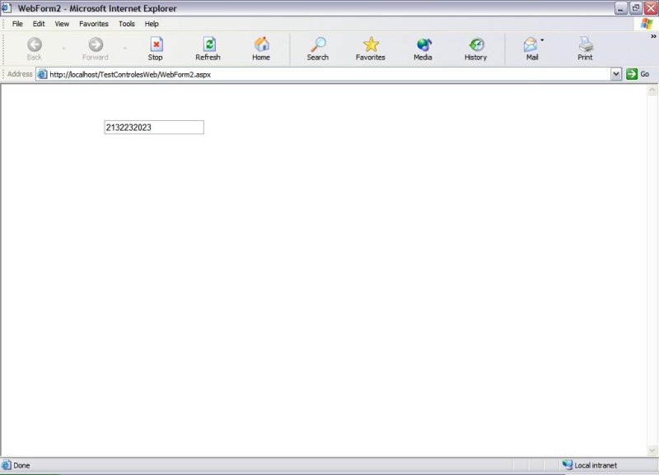Open the Help menu
Image resolution: width=659 pixels, height=475 pixels.
(x=152, y=24)
